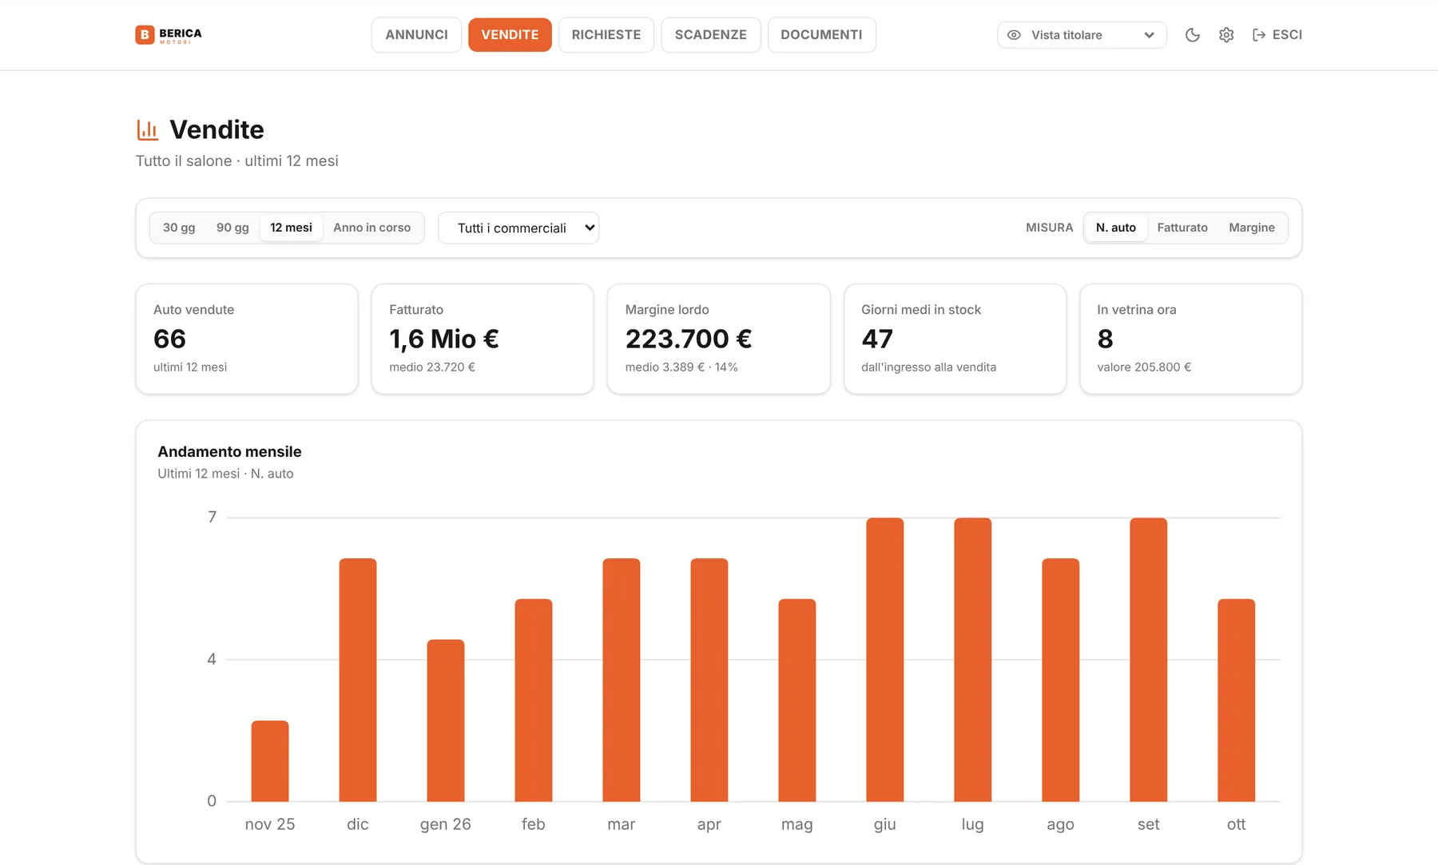Open settings gear icon
Image resolution: width=1438 pixels, height=865 pixels.
coord(1226,35)
